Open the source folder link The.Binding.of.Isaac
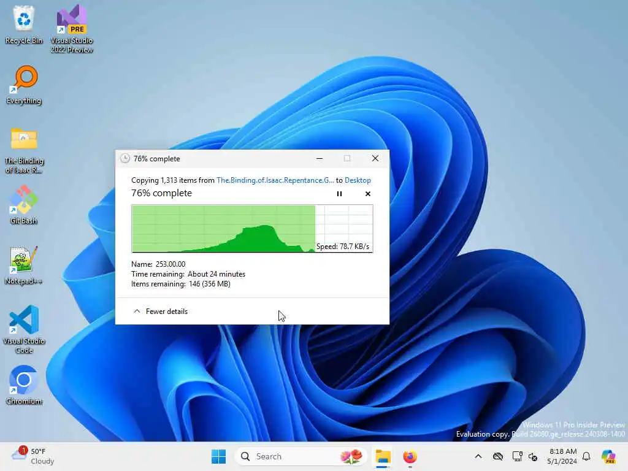This screenshot has width=628, height=471. pos(275,180)
